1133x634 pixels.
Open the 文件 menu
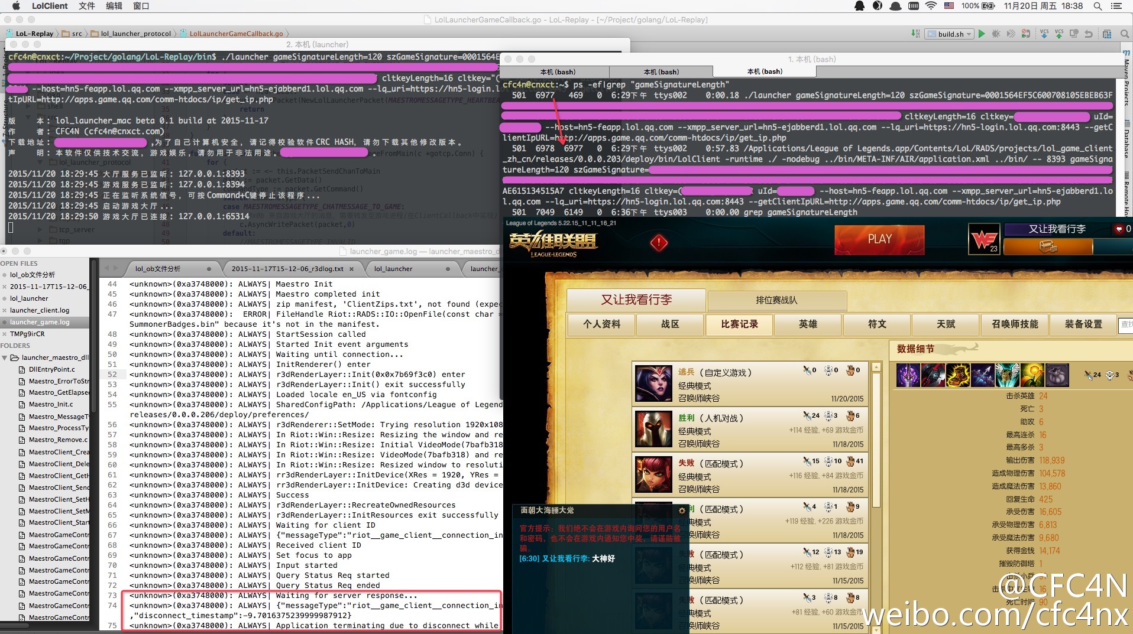[87, 6]
